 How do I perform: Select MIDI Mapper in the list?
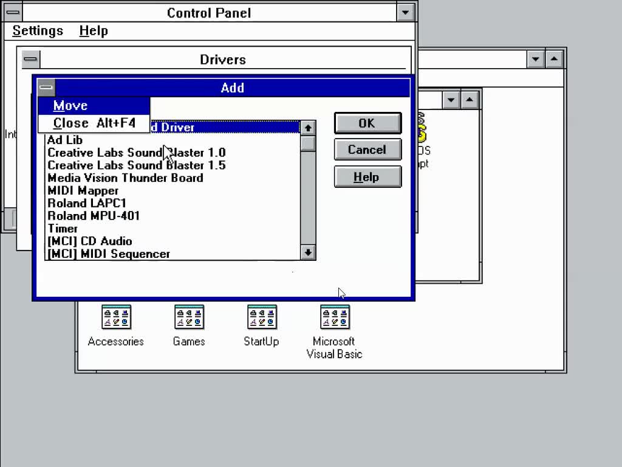pos(173,190)
